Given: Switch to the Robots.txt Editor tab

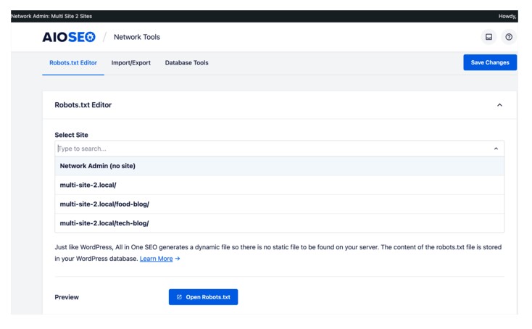Looking at the screenshot, I should [73, 63].
